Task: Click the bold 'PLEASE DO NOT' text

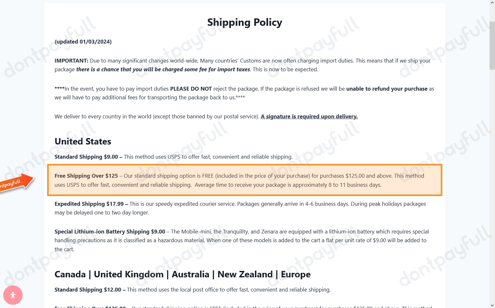Action: pos(191,89)
